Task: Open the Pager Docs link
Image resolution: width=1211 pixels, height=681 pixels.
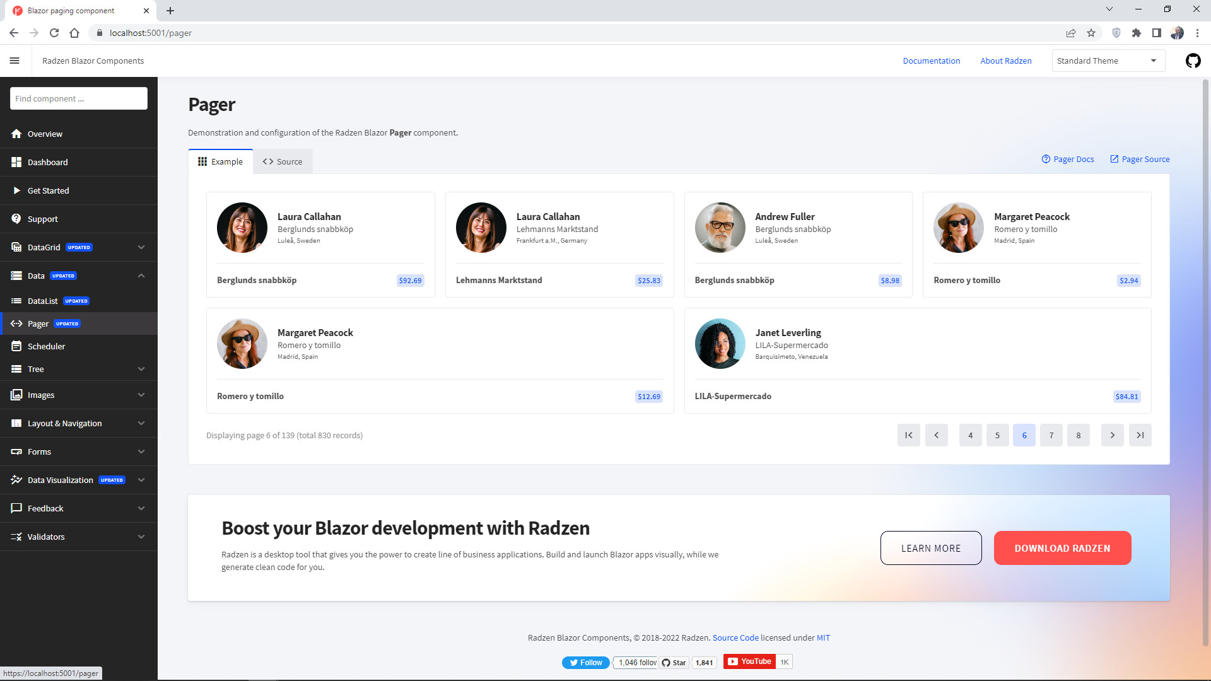Action: pyautogui.click(x=1068, y=159)
